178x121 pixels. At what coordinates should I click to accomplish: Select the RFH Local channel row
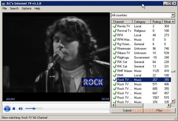click(141, 35)
